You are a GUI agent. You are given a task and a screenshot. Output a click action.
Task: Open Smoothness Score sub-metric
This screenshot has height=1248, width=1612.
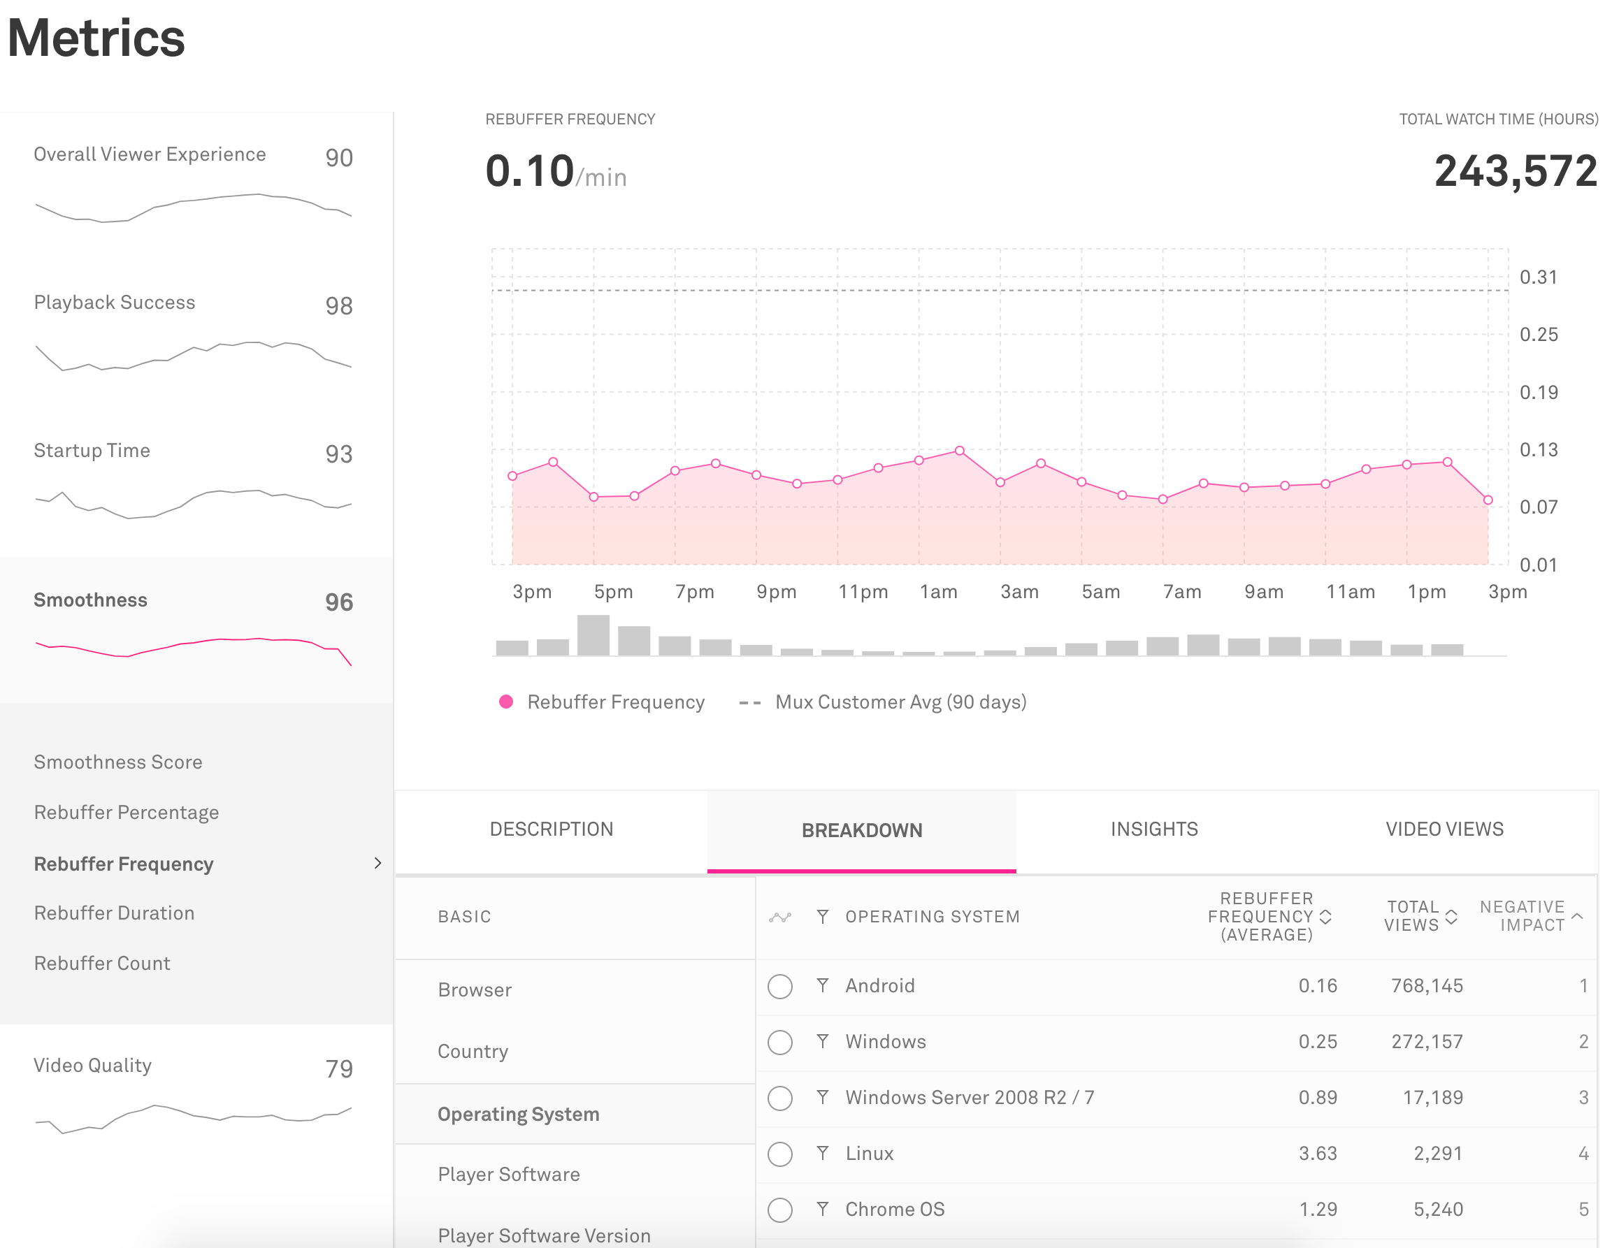(x=118, y=762)
